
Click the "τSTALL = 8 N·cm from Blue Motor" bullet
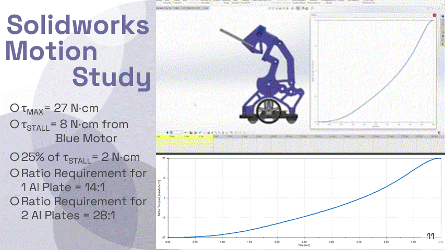point(69,131)
